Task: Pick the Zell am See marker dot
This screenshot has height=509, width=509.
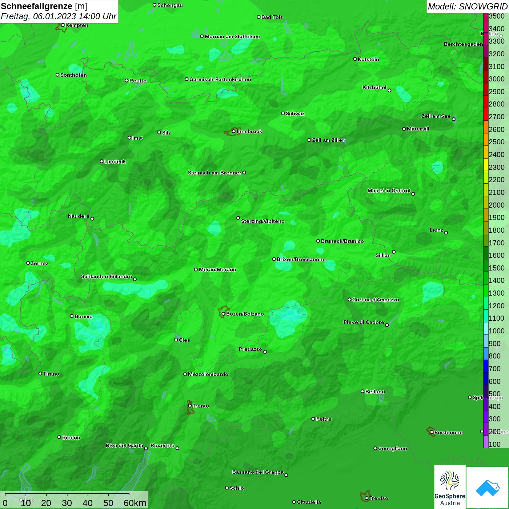Action: point(453,119)
